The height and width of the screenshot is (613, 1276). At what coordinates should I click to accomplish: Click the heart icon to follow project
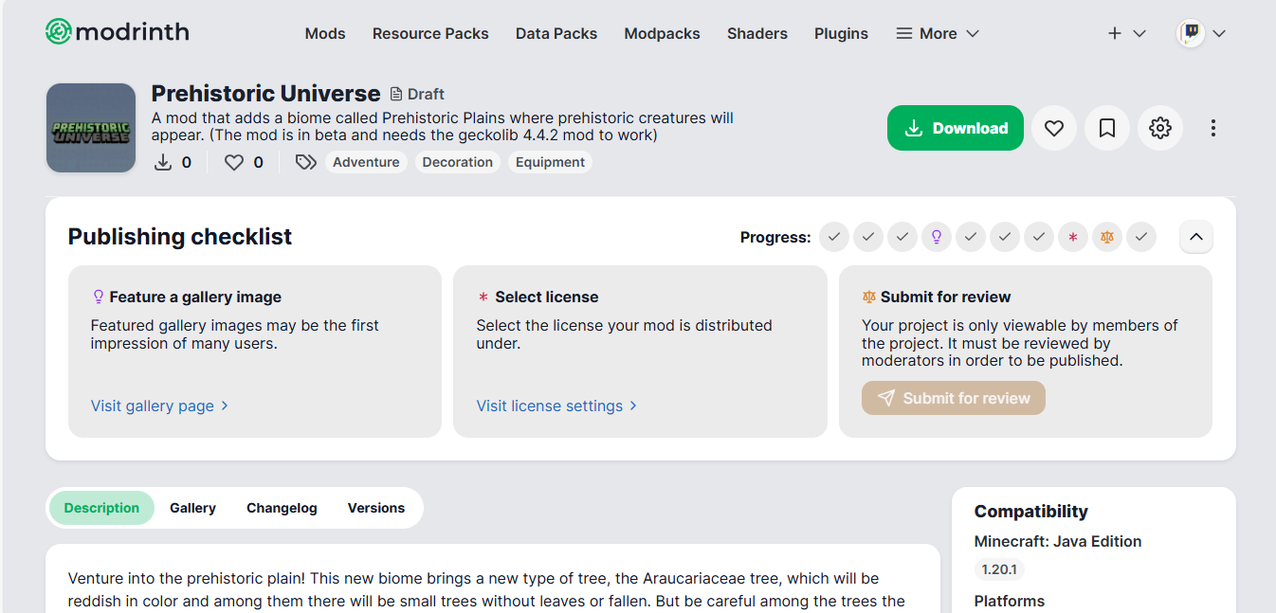[x=1054, y=128]
